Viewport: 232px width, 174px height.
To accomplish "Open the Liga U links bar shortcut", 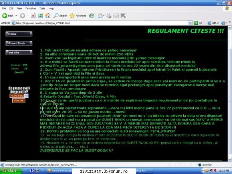I will click(x=213, y=23).
